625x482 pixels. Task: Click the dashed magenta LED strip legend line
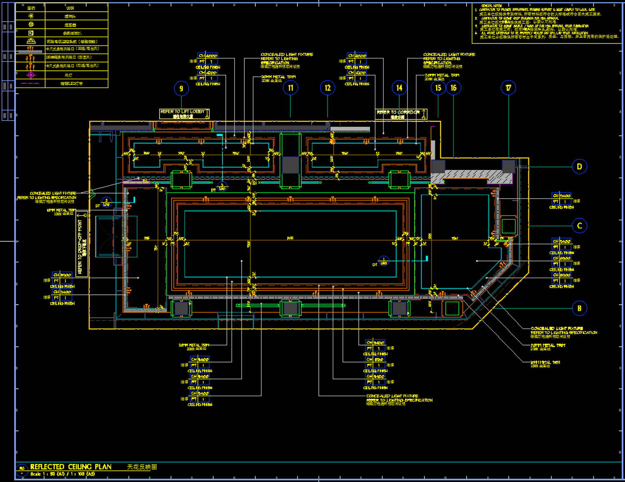pyautogui.click(x=30, y=84)
